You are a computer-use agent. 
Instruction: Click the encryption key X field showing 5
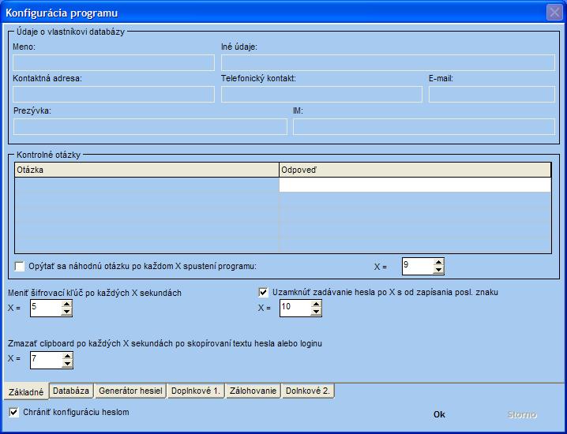pos(46,309)
